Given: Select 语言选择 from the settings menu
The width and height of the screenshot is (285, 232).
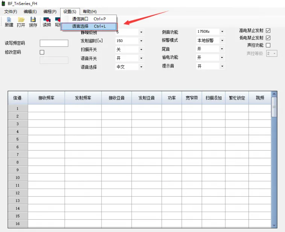Looking at the screenshot, I should [x=89, y=27].
